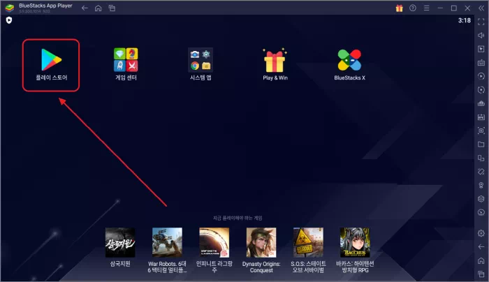Click the shield icon at top left
The width and height of the screenshot is (489, 282).
click(9, 20)
